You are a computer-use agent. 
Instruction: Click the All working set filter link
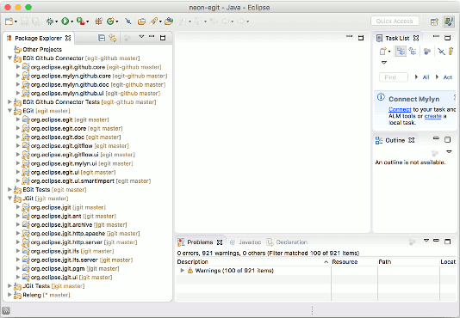coord(426,77)
